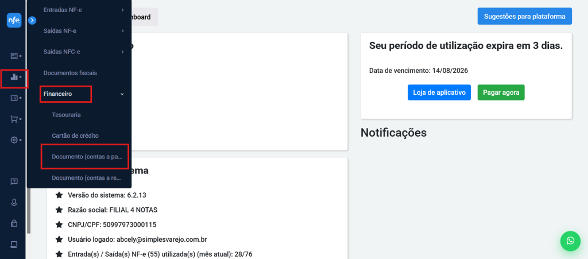Click the Pagar agora button
Screen dimensions: 588x259
(x=501, y=92)
